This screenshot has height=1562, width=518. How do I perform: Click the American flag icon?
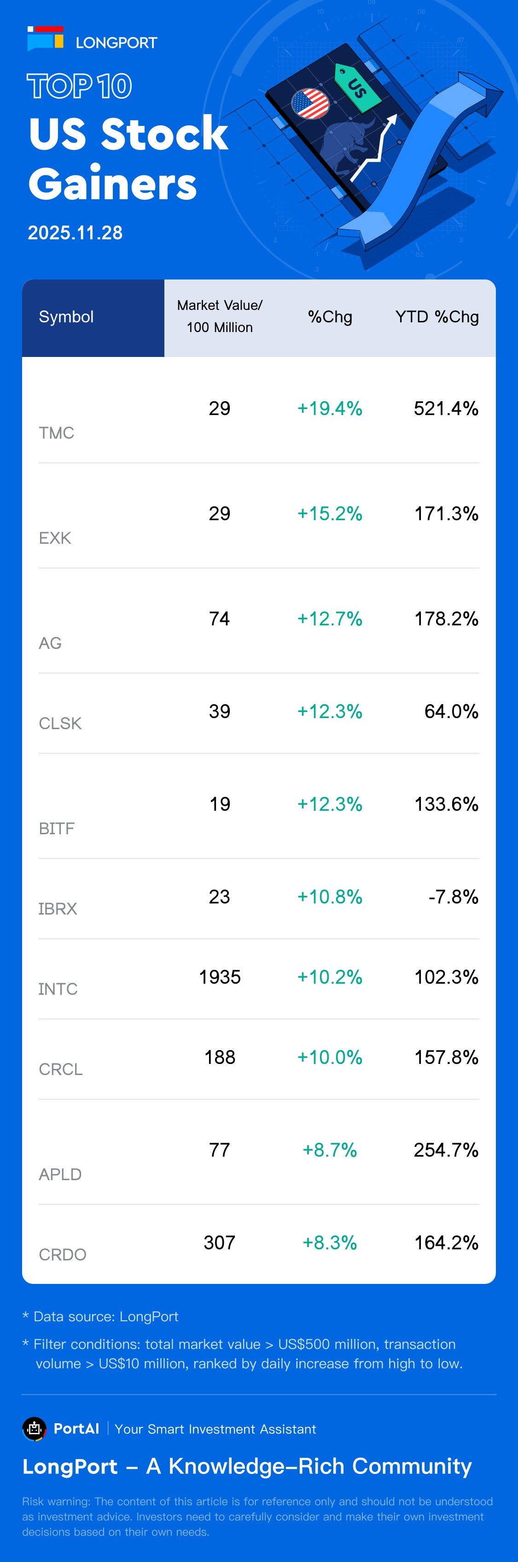click(x=310, y=104)
